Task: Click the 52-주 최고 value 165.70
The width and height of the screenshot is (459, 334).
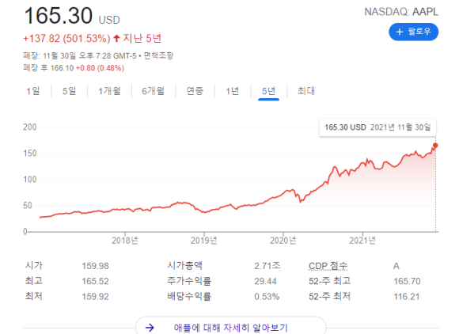Action: [x=407, y=281]
